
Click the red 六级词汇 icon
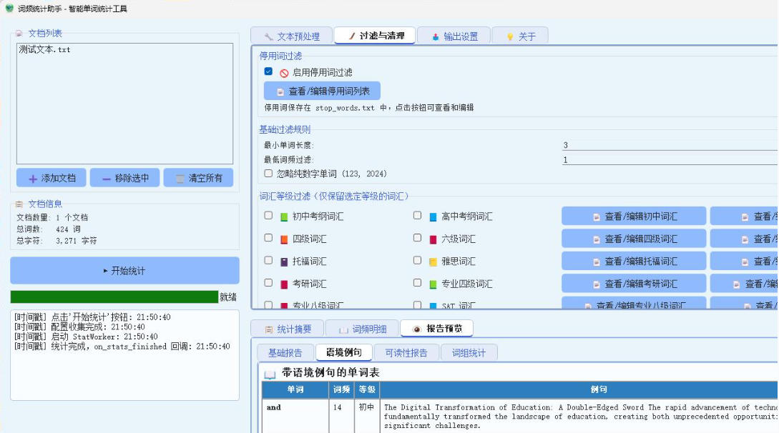(x=433, y=239)
